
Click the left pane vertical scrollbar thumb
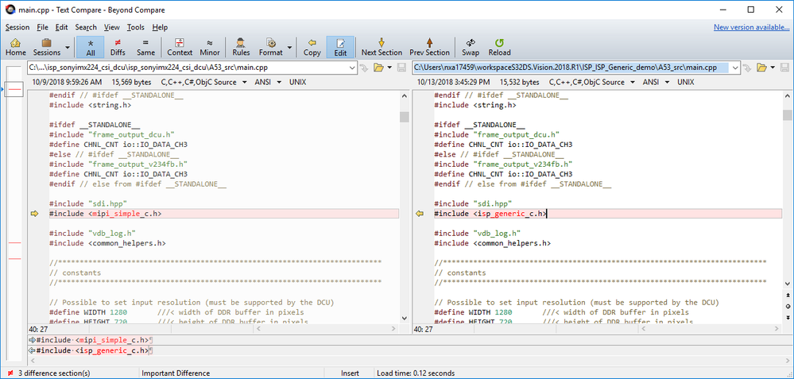click(404, 117)
